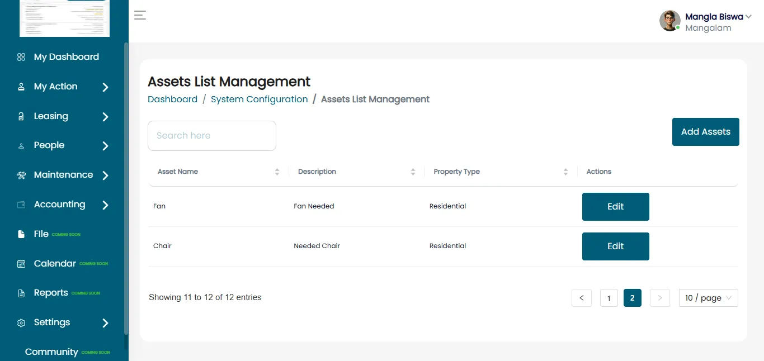Click the Calendar icon in sidebar

pyautogui.click(x=21, y=264)
